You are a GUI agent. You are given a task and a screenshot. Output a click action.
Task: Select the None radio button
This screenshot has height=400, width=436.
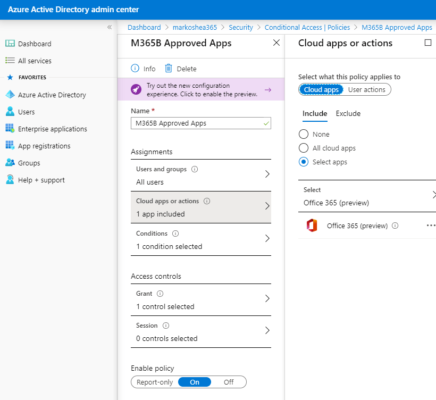point(304,134)
